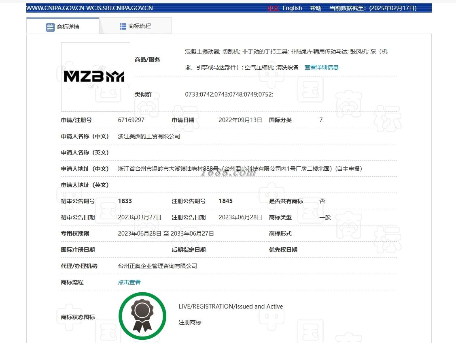Click the 后期指定日期 field label
Viewport: 456px width, 343px height.
pyautogui.click(x=189, y=250)
